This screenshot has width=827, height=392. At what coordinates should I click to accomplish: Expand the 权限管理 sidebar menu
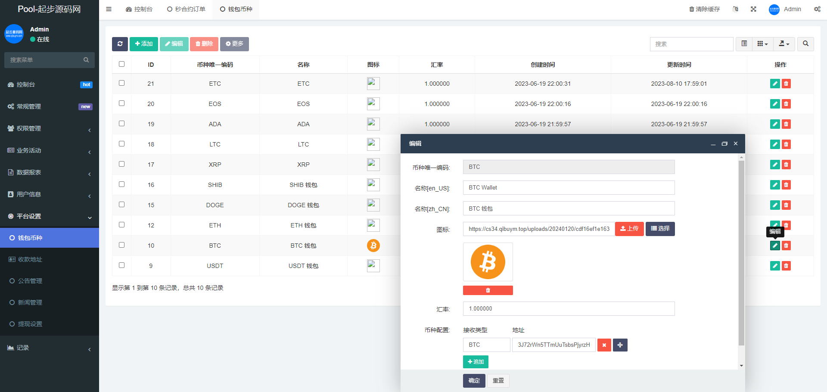coord(50,128)
